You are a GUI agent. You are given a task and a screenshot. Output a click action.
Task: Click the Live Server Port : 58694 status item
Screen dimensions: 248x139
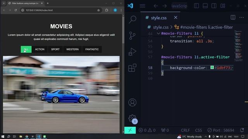click(x=220, y=130)
